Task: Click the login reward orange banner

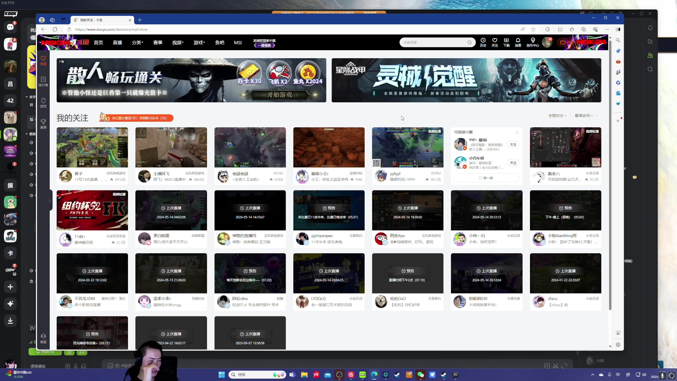Action: [136, 118]
